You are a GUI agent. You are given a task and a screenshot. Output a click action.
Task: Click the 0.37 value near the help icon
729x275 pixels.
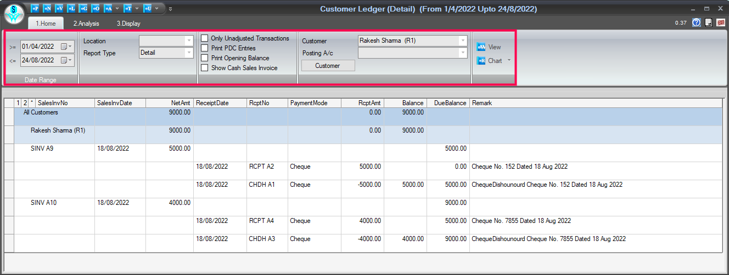681,23
